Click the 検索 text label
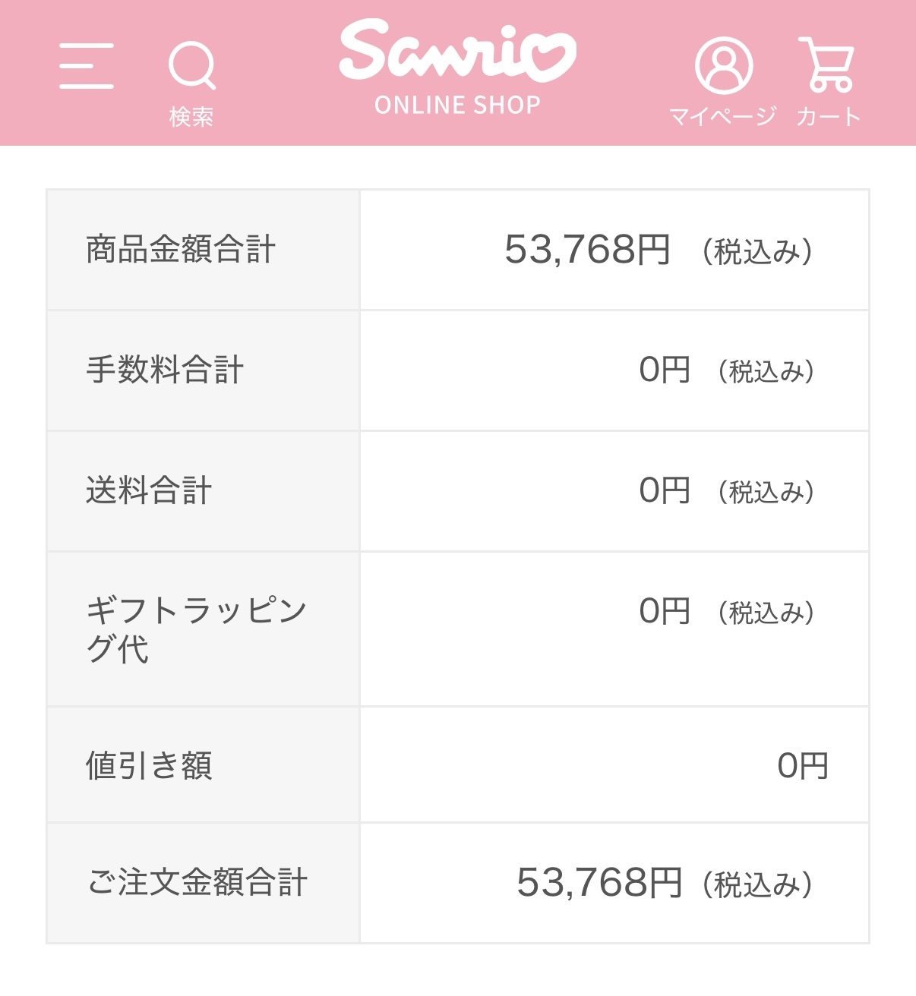Image resolution: width=916 pixels, height=996 pixels. pos(191,117)
